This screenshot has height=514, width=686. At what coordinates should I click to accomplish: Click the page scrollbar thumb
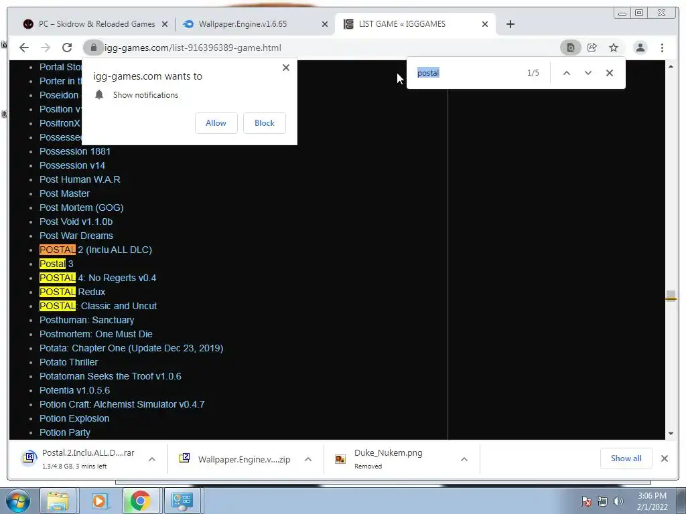(x=671, y=296)
